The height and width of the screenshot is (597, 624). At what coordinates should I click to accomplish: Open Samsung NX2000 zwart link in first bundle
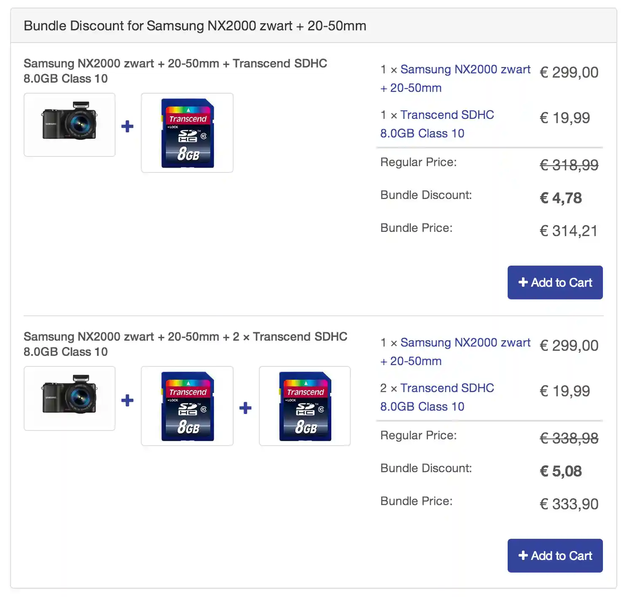click(465, 70)
